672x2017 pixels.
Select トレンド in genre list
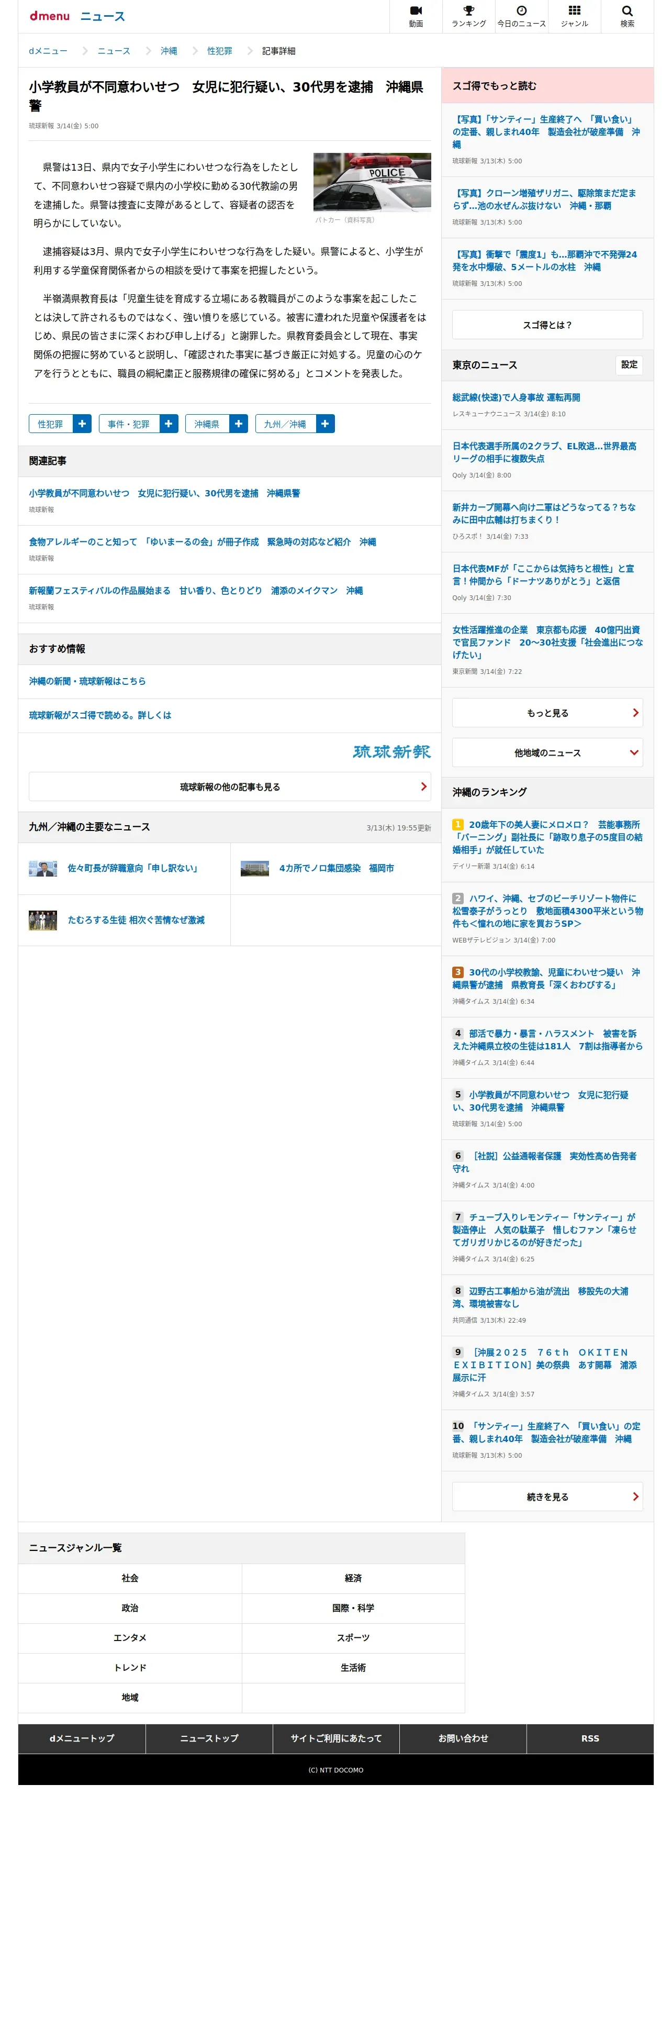pyautogui.click(x=130, y=1667)
